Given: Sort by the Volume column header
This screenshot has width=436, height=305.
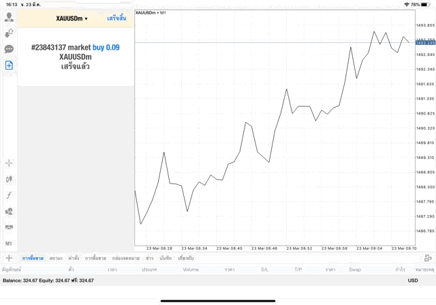Looking at the screenshot, I should coord(191,270).
